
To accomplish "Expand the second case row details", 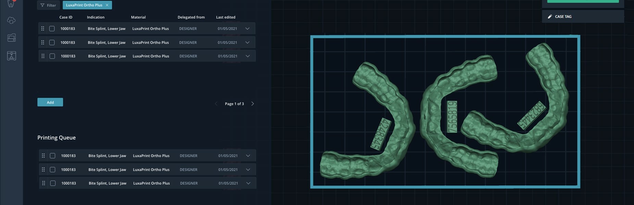I will click(247, 42).
